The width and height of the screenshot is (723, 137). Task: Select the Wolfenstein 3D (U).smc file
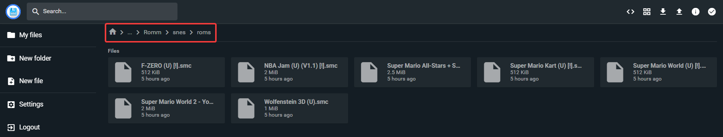point(289,108)
